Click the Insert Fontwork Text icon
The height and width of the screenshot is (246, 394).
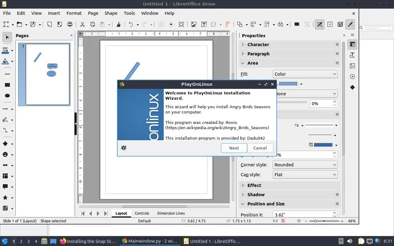pyautogui.click(x=228, y=25)
